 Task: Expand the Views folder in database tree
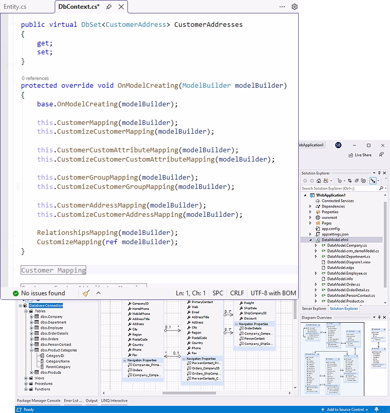pos(26,378)
